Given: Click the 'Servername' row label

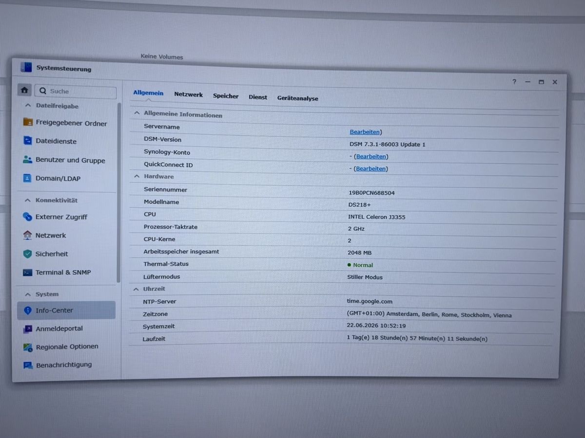Looking at the screenshot, I should (x=162, y=127).
